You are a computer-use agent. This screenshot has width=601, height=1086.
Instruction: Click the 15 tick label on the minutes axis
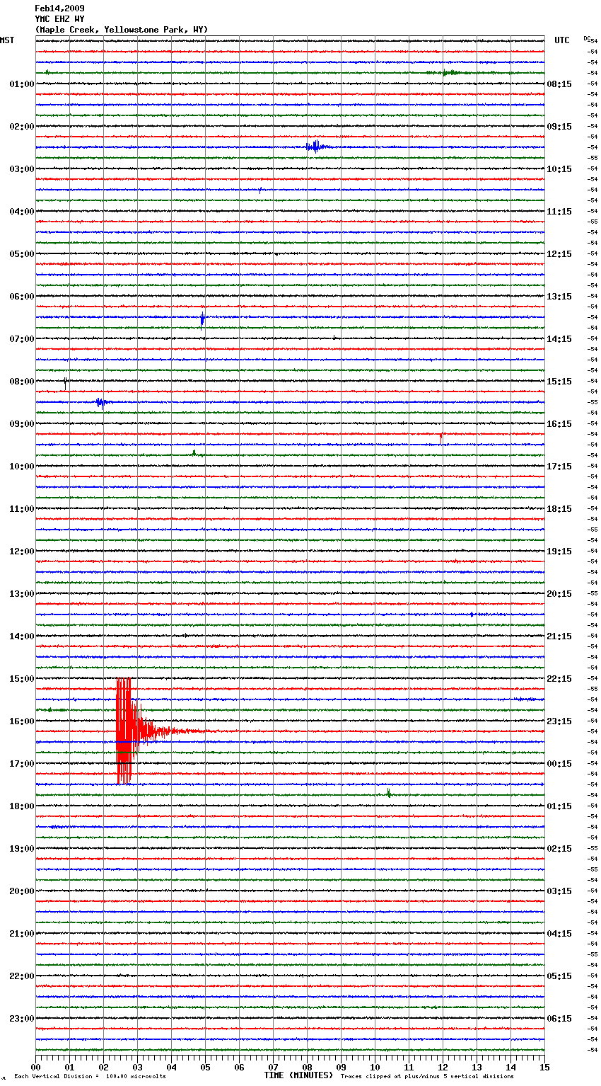544,1067
